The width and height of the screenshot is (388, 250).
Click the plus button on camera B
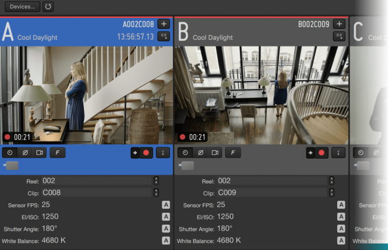(339, 24)
